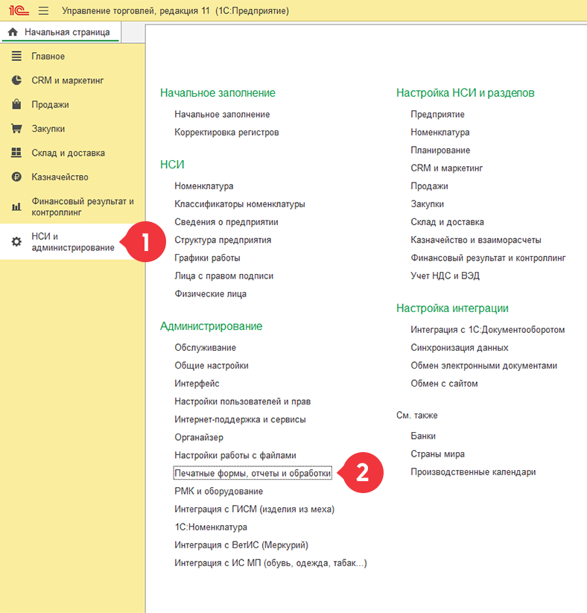Image resolution: width=587 pixels, height=613 pixels.
Task: Open Интеграция с ВетИС (Меркурий)
Action: click(241, 545)
